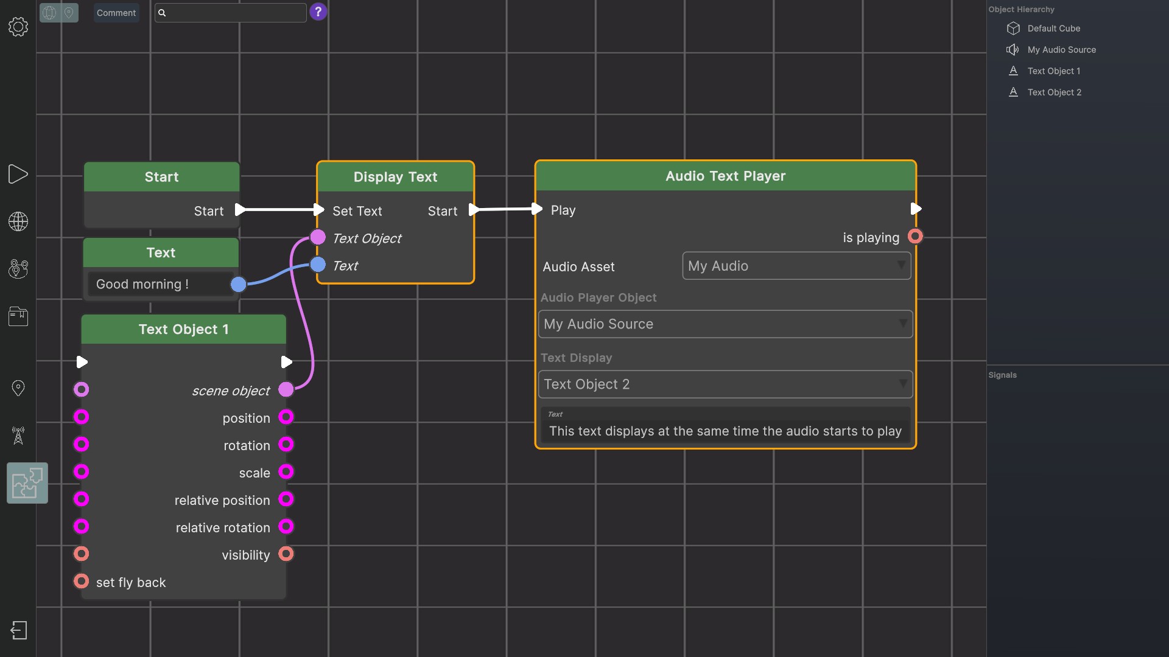Select the Text node header
This screenshot has height=657, width=1169.
pos(161,252)
